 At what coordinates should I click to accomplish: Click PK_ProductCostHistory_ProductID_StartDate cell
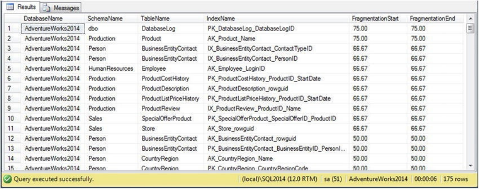[x=276, y=79]
